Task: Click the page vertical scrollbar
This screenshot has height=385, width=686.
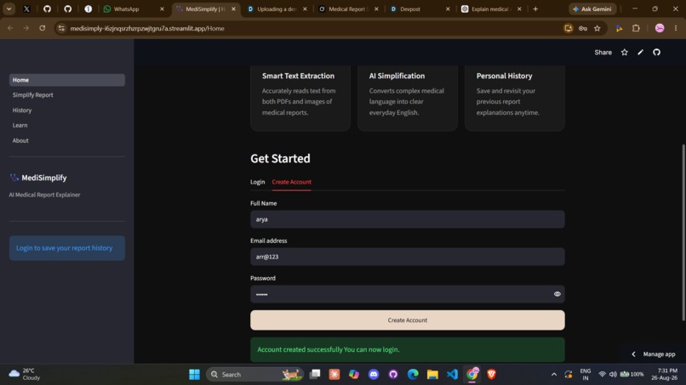Action: tap(683, 232)
